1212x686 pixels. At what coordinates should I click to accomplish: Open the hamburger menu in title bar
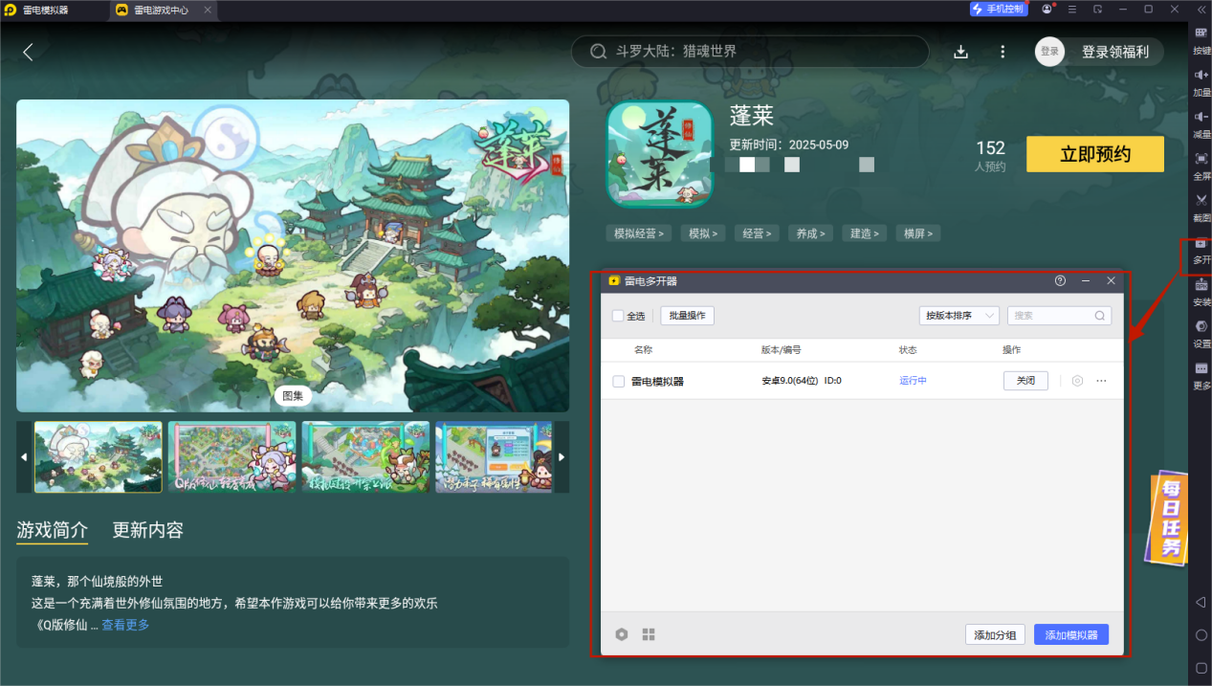point(1072,10)
